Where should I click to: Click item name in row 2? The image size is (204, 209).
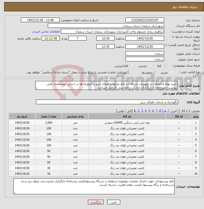pos(127,128)
